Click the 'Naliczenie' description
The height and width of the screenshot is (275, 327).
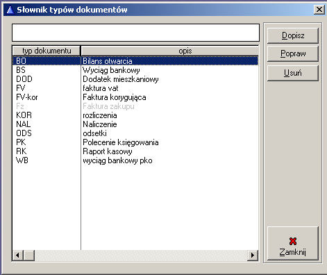point(100,124)
